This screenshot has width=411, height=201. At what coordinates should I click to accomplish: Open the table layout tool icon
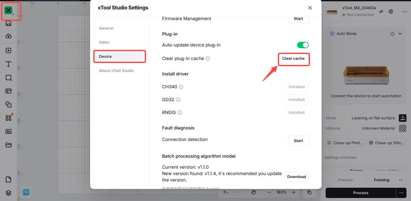tap(9, 91)
